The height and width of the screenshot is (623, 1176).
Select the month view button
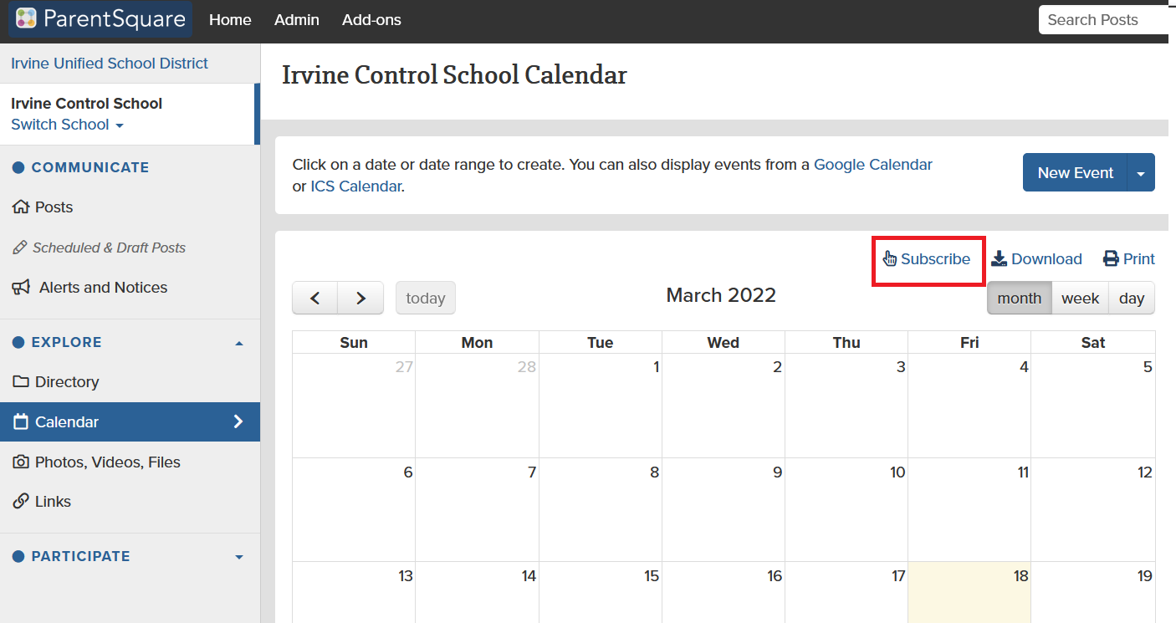1019,298
